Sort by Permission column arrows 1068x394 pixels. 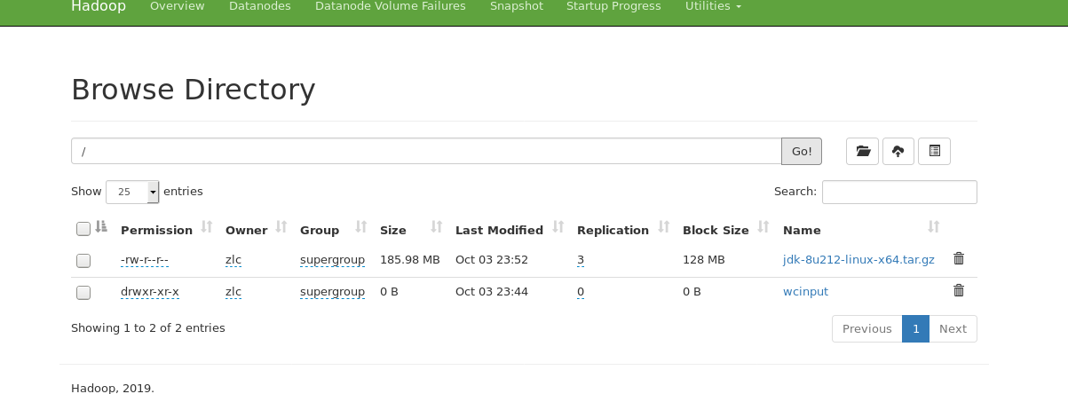(207, 228)
